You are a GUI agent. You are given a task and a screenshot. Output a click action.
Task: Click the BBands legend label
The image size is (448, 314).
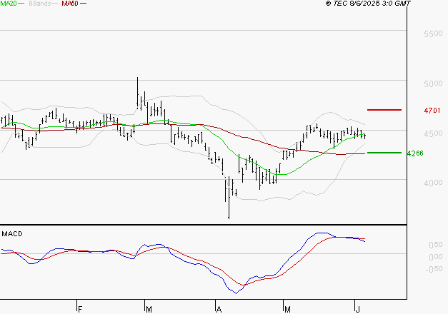[x=39, y=4]
